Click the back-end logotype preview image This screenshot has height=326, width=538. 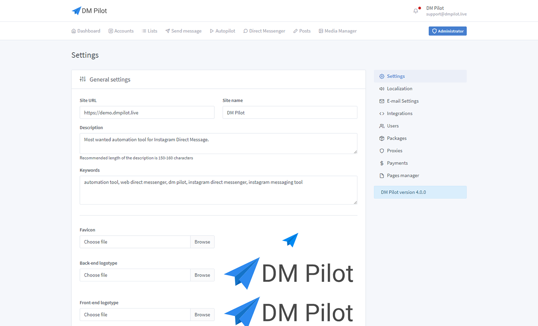coord(289,273)
